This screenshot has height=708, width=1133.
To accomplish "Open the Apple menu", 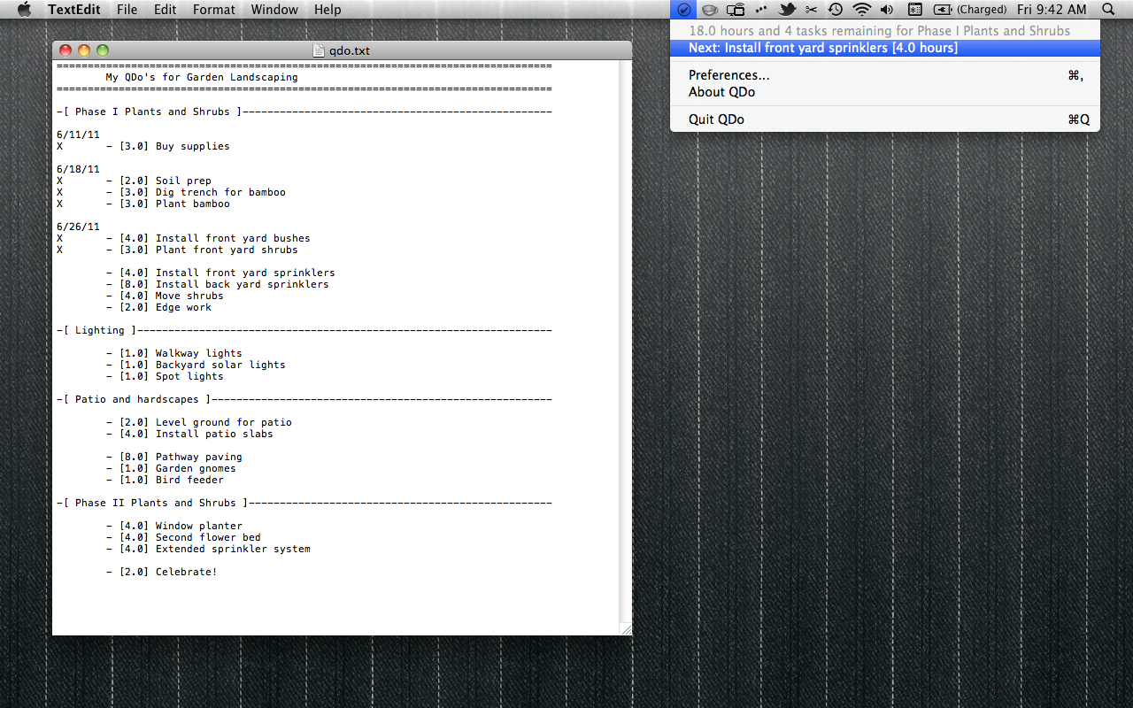I will [24, 10].
